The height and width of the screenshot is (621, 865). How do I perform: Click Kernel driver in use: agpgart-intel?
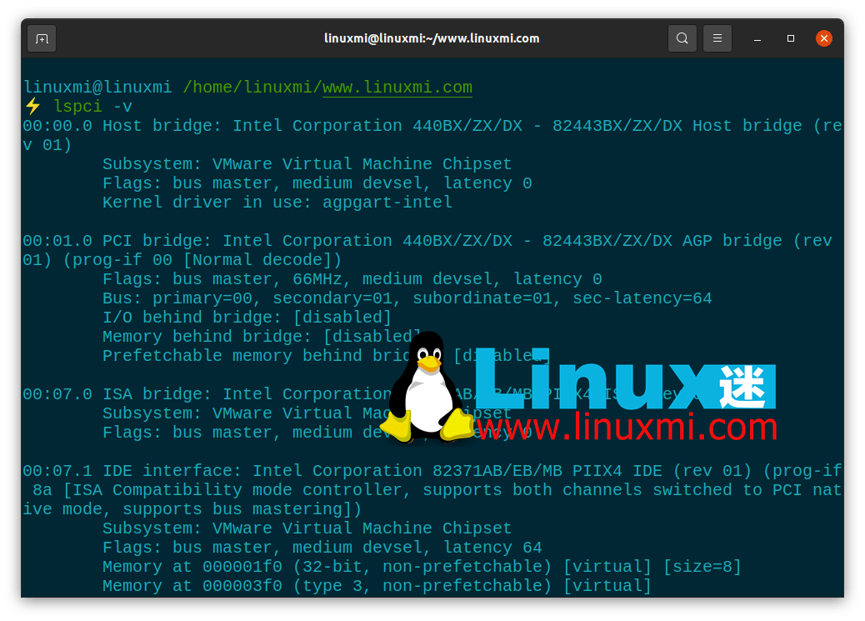[x=277, y=202]
